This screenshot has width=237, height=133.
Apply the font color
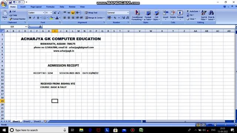coord(57,18)
